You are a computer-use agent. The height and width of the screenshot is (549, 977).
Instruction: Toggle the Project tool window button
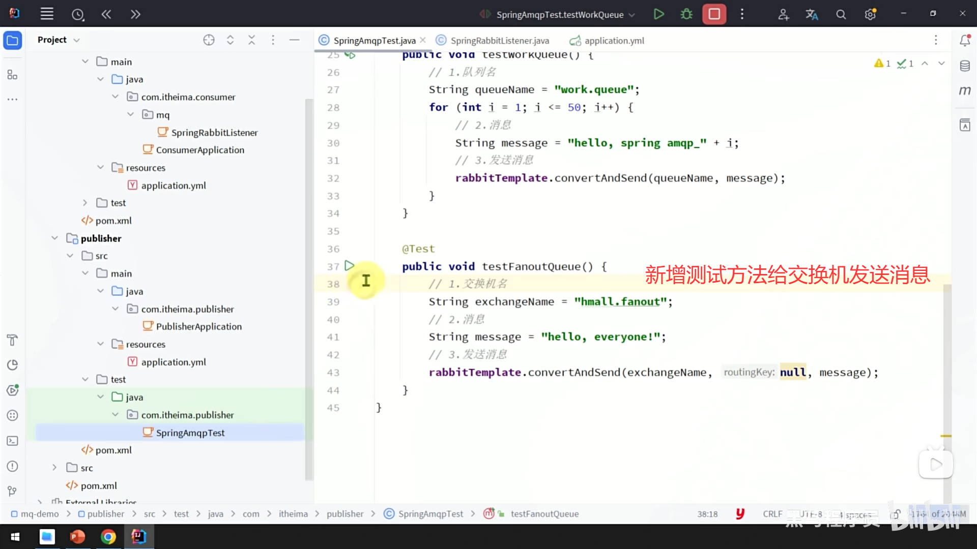point(12,40)
